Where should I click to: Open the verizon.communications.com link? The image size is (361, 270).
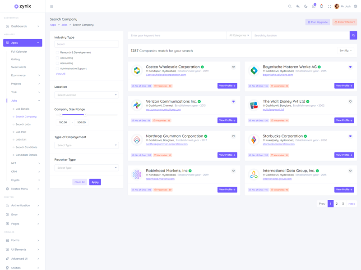163,109
